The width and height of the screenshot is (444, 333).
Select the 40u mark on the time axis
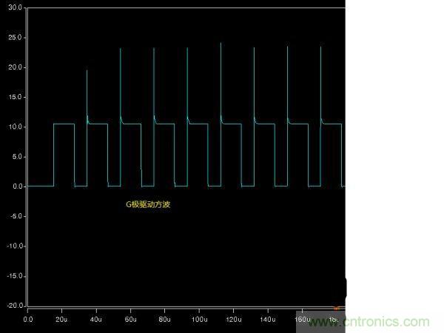[95, 320]
